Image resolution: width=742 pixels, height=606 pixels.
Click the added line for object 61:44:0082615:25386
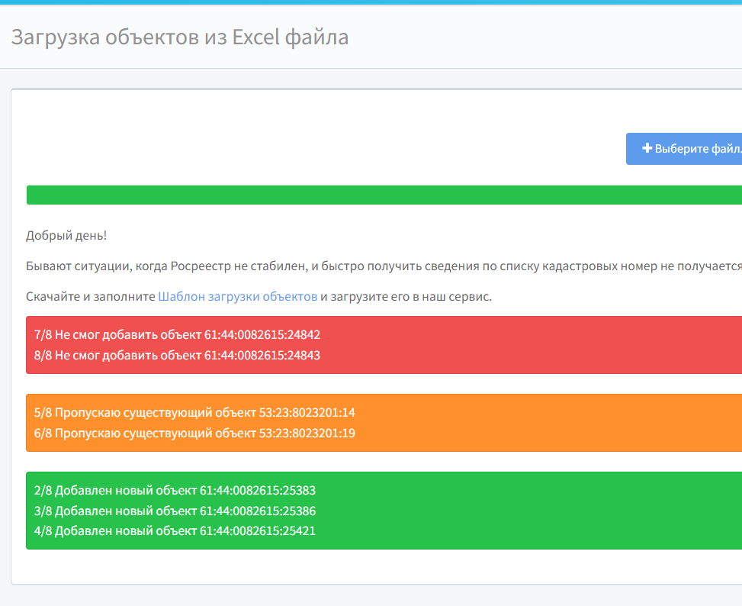pyautogui.click(x=175, y=511)
